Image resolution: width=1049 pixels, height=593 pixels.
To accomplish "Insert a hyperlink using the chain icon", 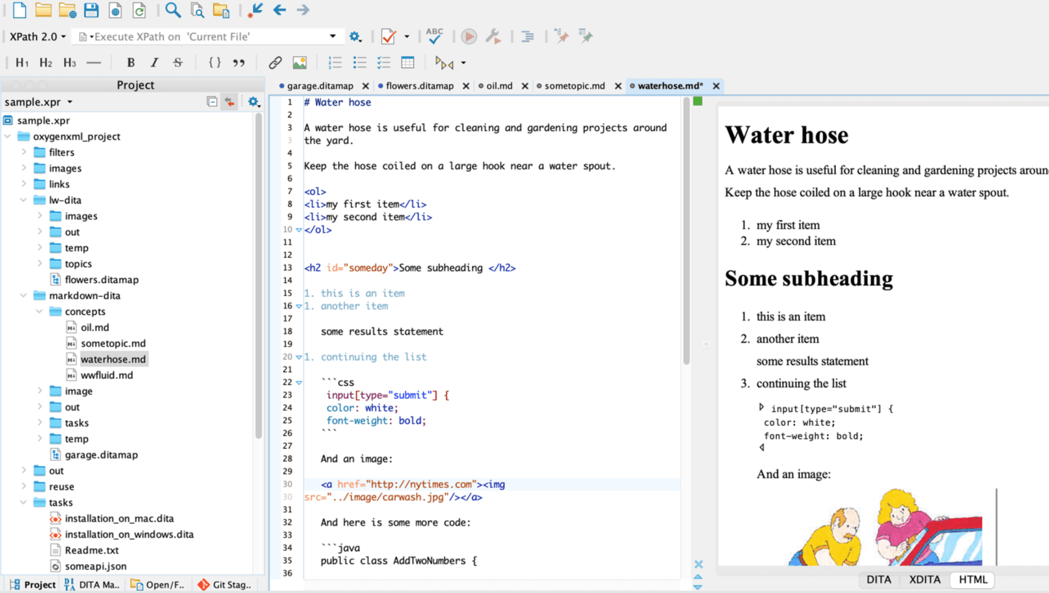I will [274, 62].
